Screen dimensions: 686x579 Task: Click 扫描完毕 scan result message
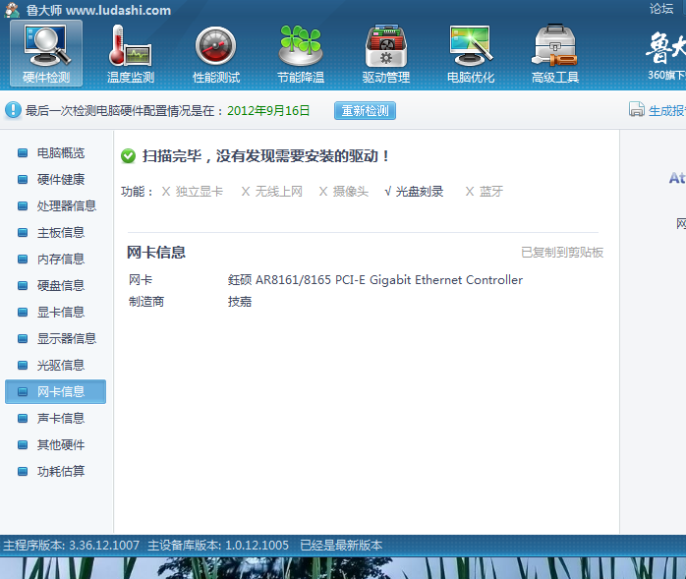pos(265,155)
